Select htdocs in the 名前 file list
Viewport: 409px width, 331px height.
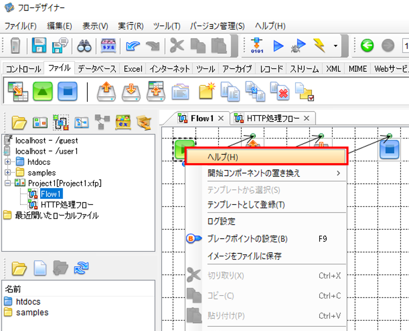28,302
